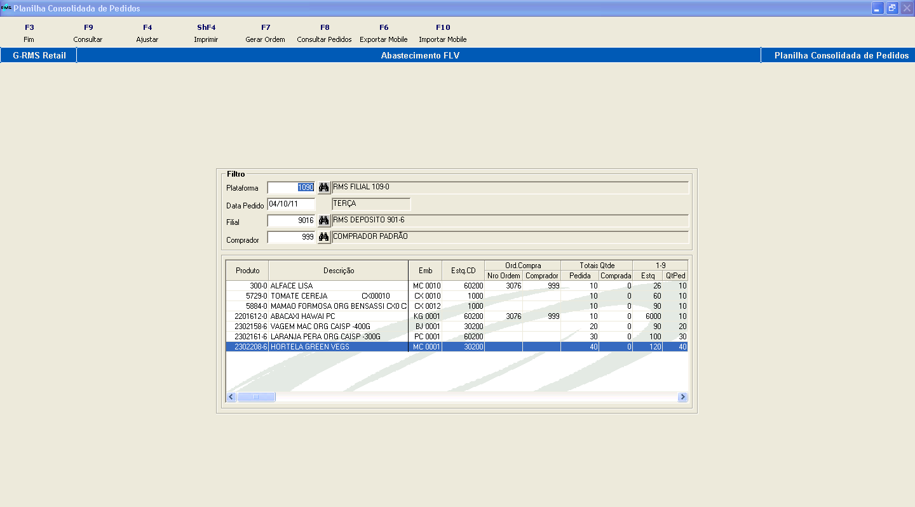
Task: Click the RMS application icon in title bar
Action: [x=6, y=8]
